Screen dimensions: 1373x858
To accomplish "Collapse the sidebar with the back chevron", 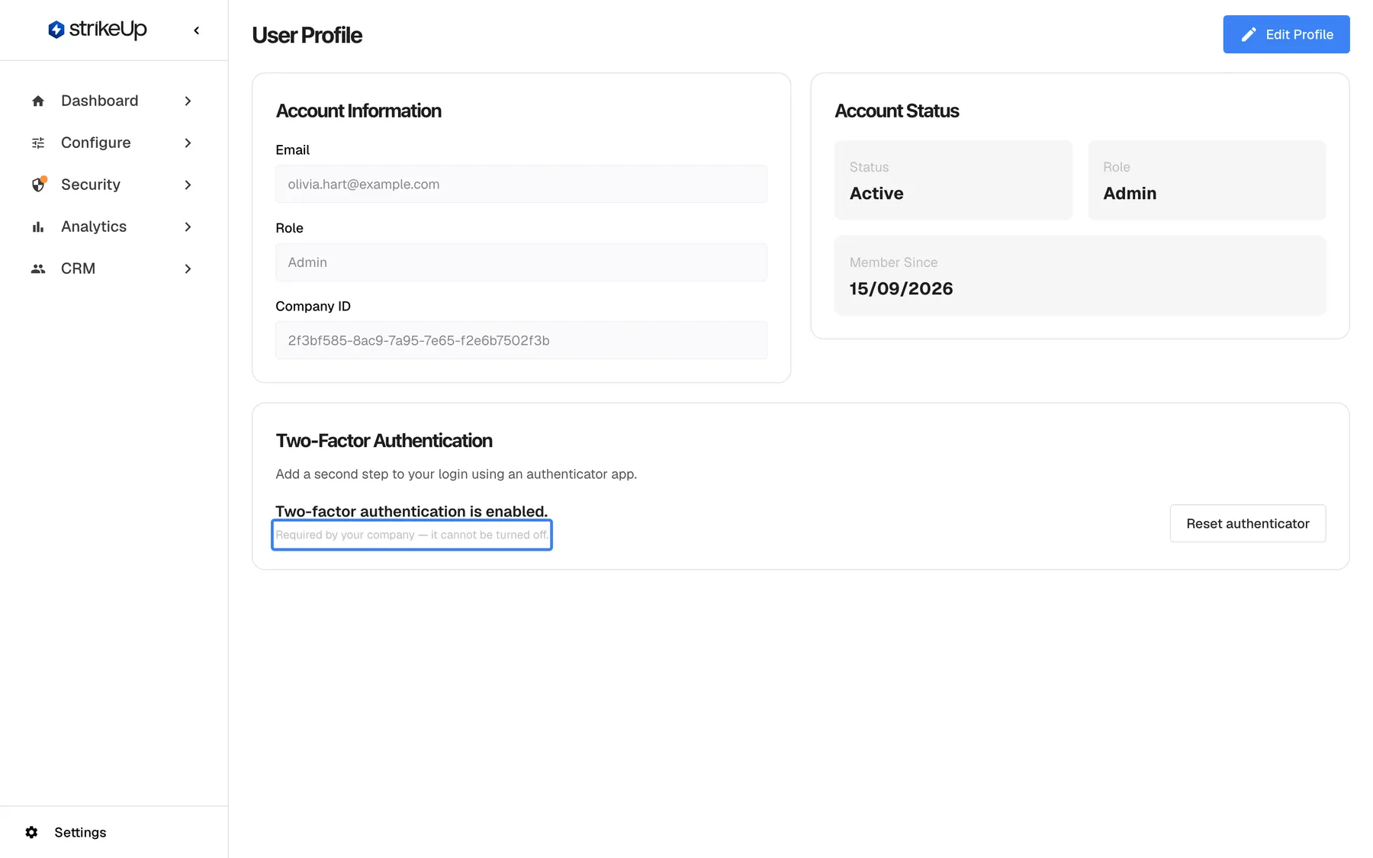I will [x=197, y=31].
